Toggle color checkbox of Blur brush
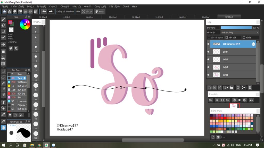This screenshot has height=148, width=264. point(9,97)
